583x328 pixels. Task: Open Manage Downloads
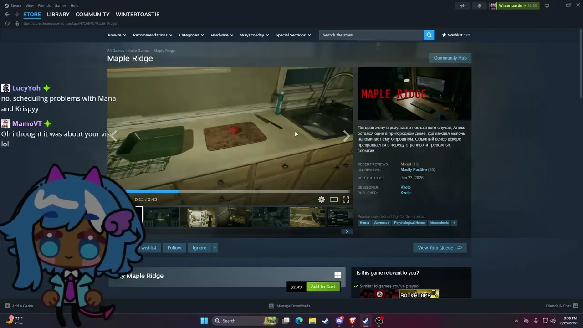(289, 306)
